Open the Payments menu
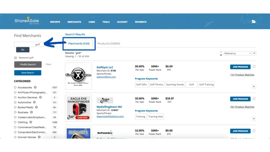 (141, 22)
